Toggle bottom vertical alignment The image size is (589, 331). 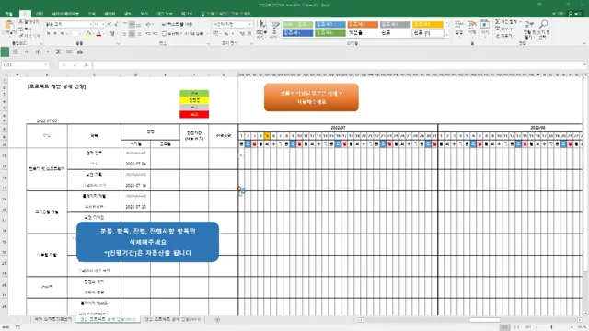(x=139, y=25)
